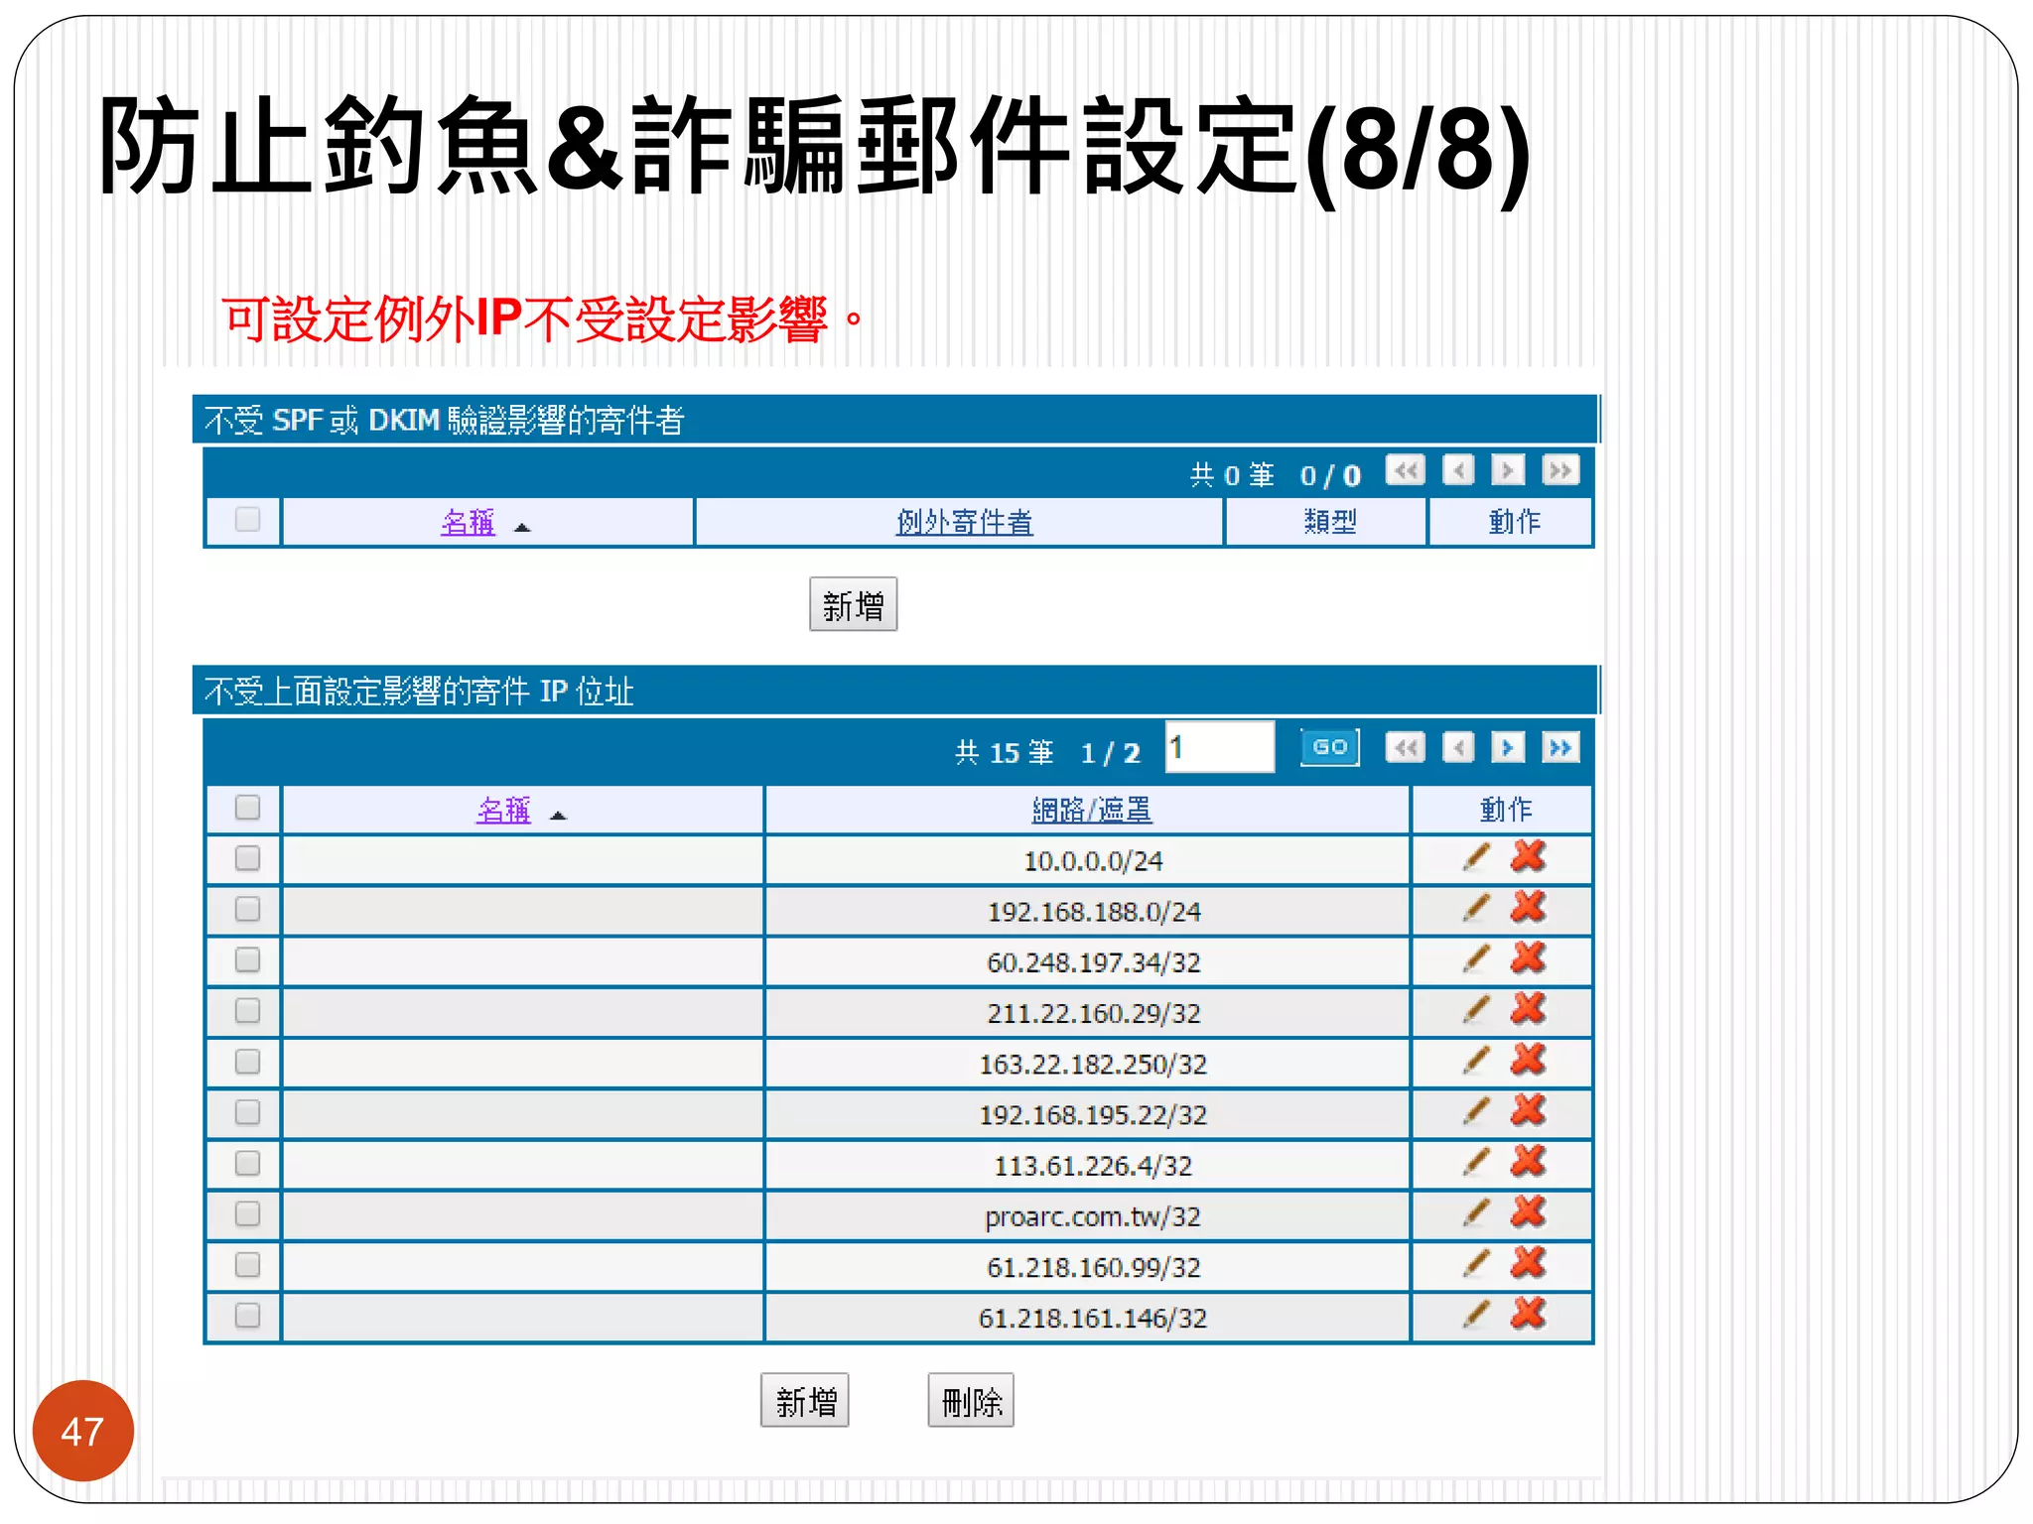Viewport: 2033px width, 1524px height.
Task: Select the 163.22.182.250/32 network cell
Action: click(1088, 1064)
